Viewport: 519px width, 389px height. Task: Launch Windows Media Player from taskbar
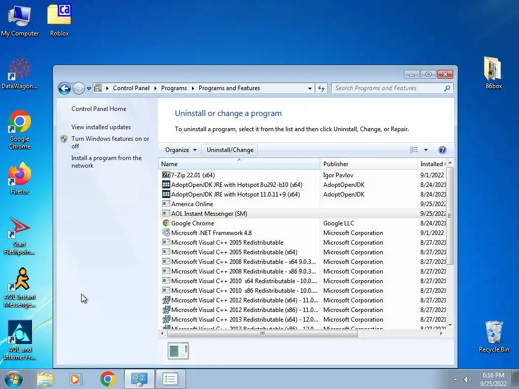(76, 379)
